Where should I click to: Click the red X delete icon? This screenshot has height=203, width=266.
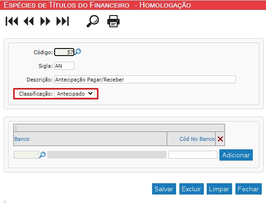tap(220, 139)
